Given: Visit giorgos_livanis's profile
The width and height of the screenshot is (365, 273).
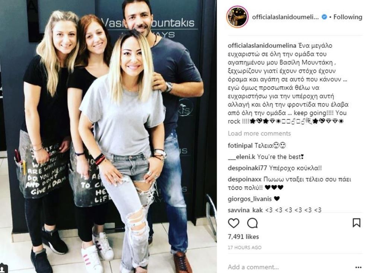Looking at the screenshot, I should pyautogui.click(x=250, y=199).
